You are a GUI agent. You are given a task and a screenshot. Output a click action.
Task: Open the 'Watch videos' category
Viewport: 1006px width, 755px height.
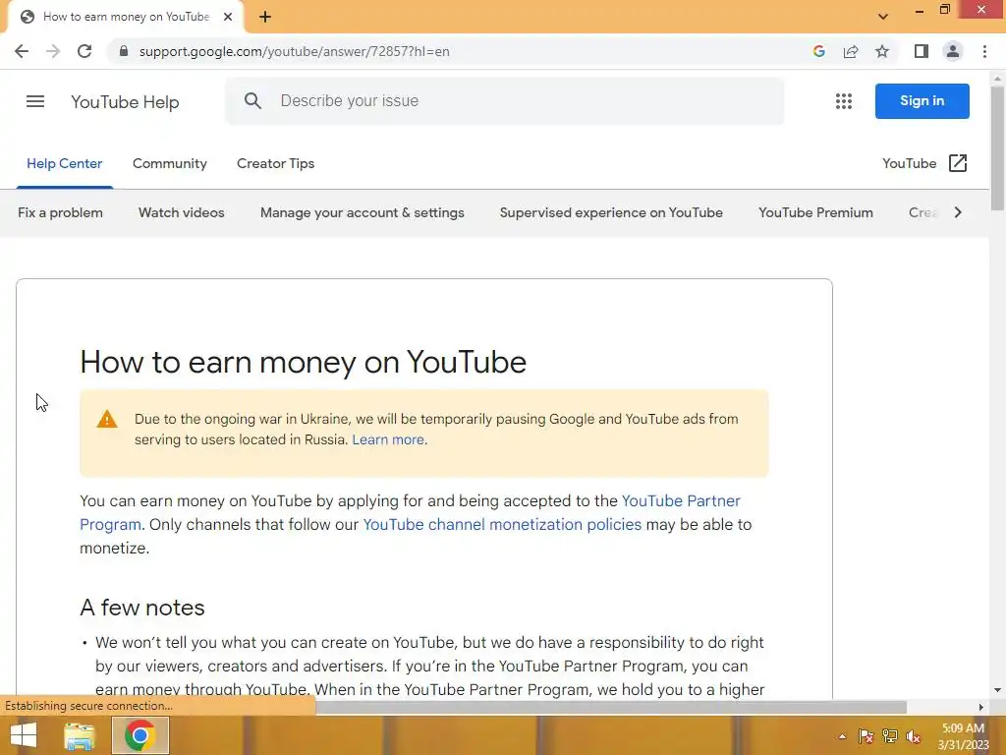point(181,212)
